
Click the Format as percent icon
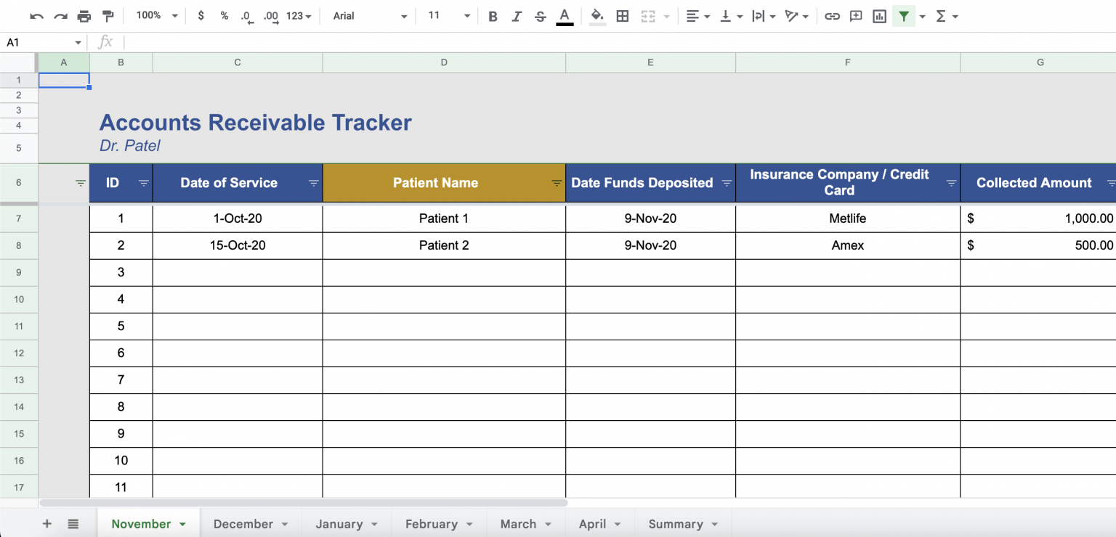(224, 15)
